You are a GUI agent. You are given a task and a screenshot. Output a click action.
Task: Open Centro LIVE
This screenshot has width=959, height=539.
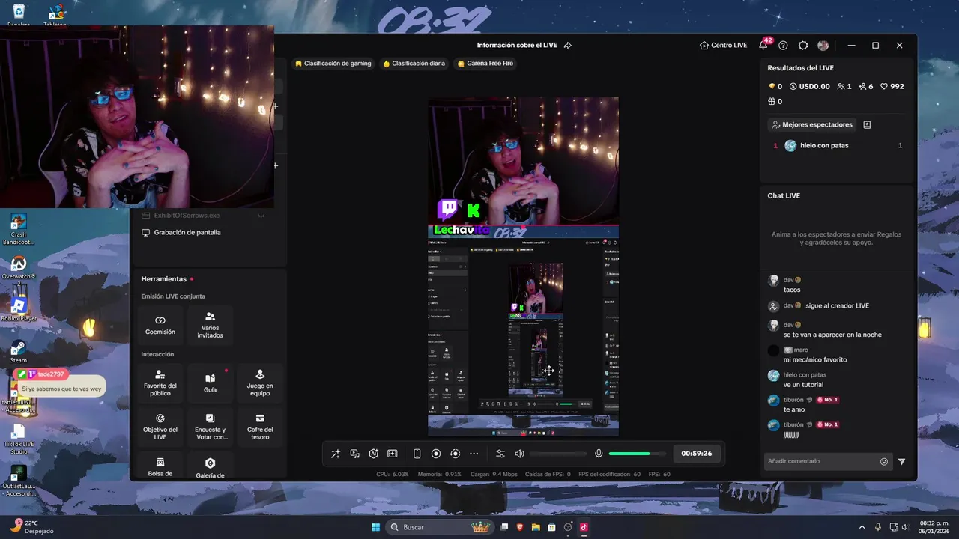pyautogui.click(x=723, y=45)
